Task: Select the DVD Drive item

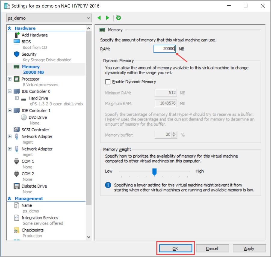Action: [38, 118]
